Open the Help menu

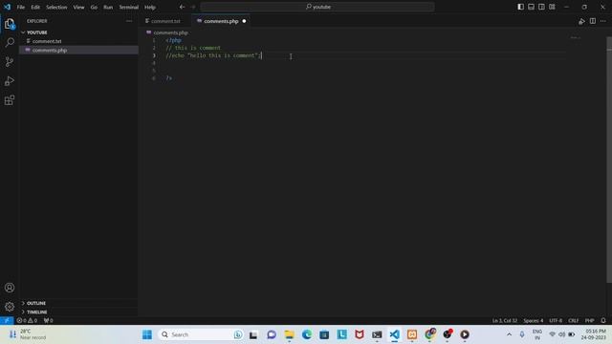[x=150, y=7]
